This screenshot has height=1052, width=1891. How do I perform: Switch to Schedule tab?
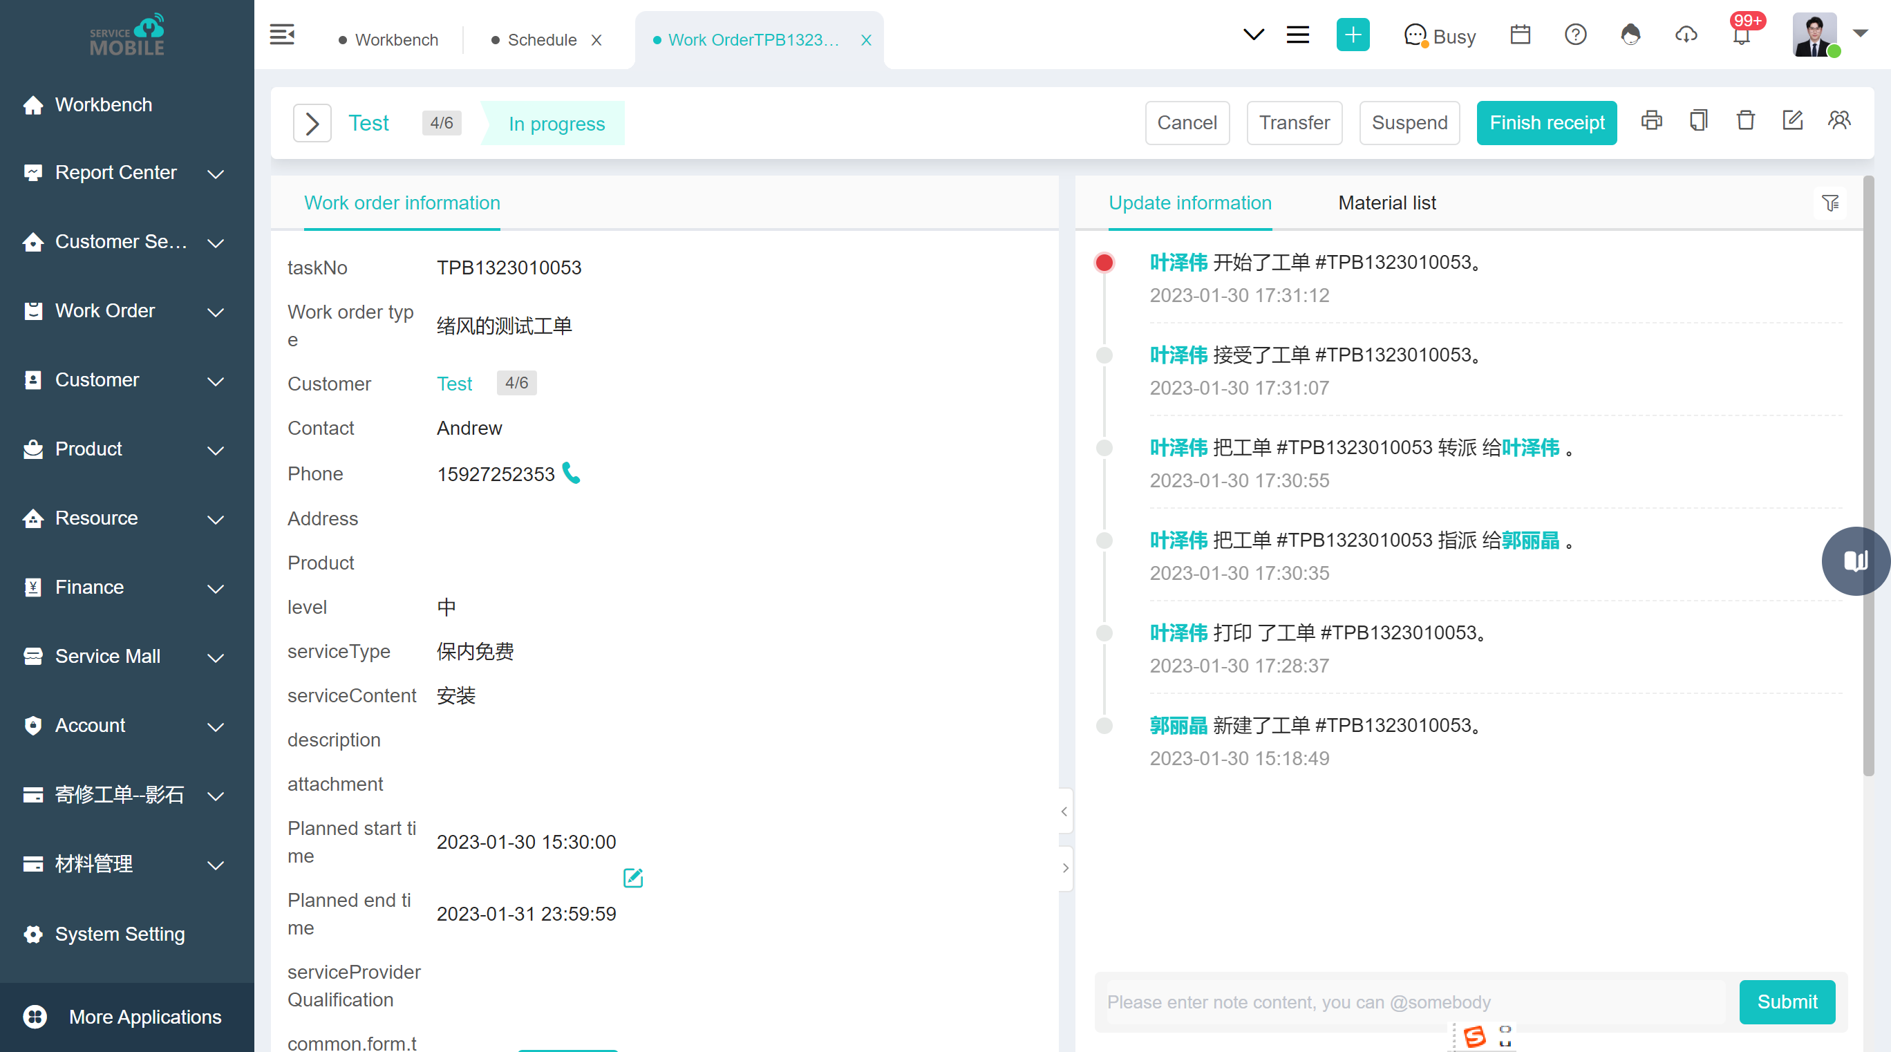534,39
